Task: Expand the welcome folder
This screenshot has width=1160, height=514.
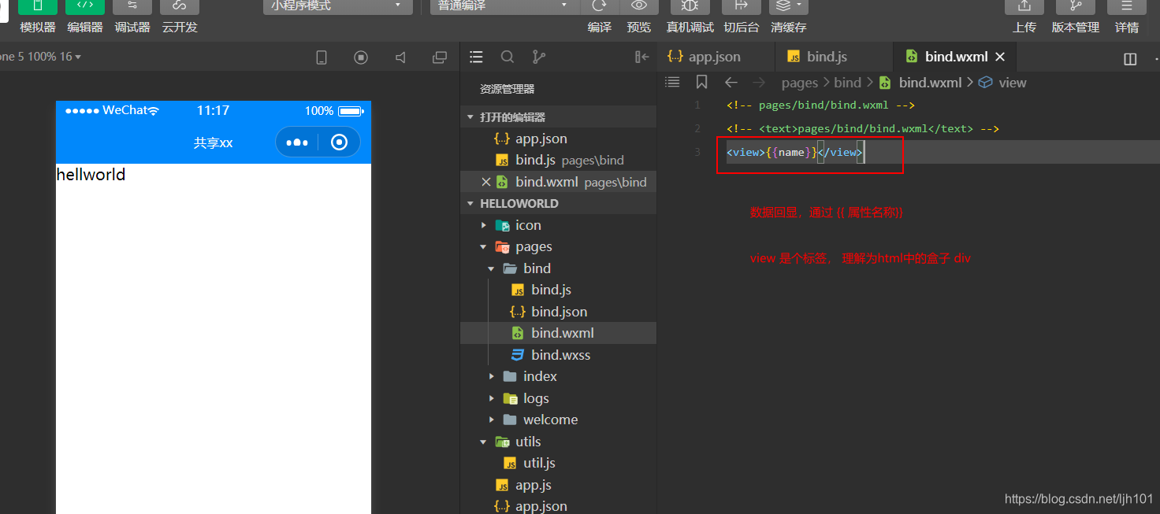Action: tap(558, 420)
